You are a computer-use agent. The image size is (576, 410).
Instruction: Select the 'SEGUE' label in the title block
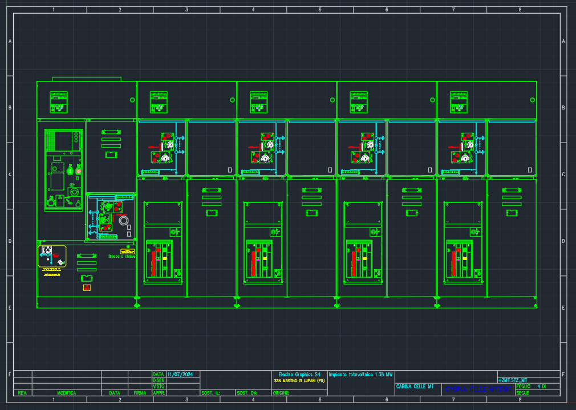[523, 393]
